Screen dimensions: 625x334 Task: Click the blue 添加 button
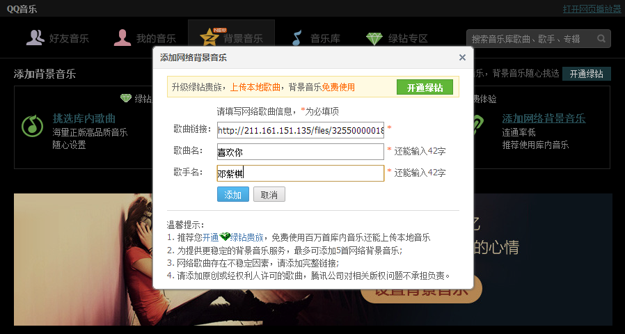click(233, 195)
